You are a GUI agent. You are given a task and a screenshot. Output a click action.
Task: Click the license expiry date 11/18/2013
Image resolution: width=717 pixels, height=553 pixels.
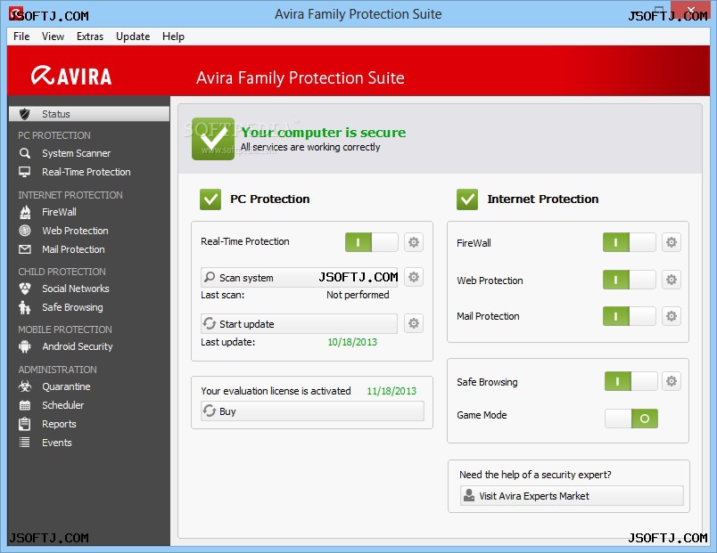tap(391, 391)
